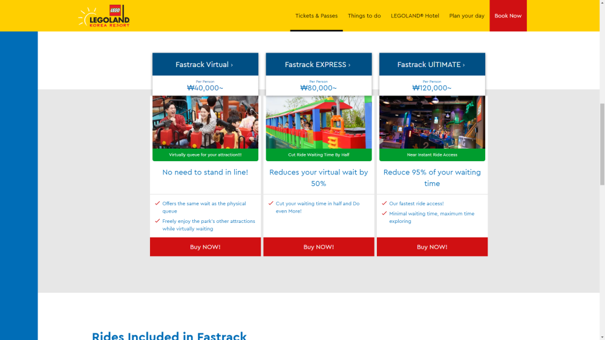The width and height of the screenshot is (605, 340).
Task: Buy NOW for Fastrack UlTIMATE
Action: pos(432,247)
